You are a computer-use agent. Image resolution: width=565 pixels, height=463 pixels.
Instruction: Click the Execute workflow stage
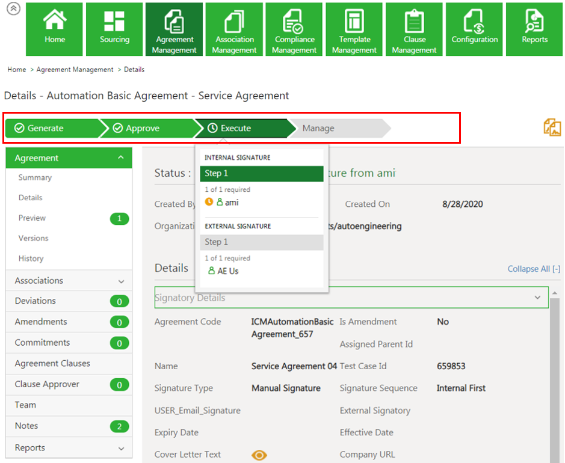click(235, 128)
